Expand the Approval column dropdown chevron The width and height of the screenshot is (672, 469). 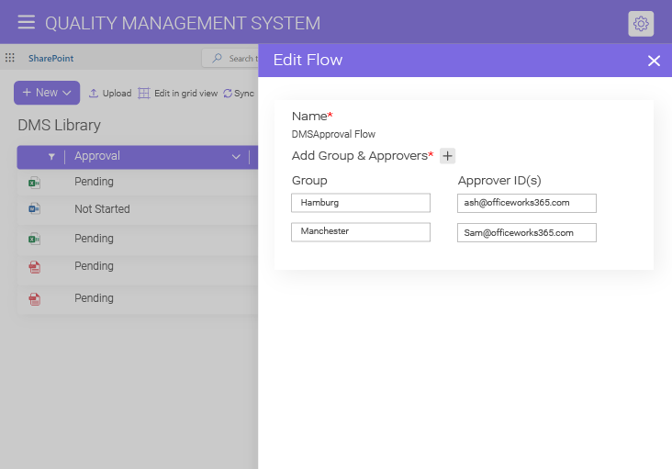point(236,157)
